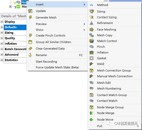Select the Sizing cube icon in the Insert submenu
The image size is (142, 130).
click(92, 11)
